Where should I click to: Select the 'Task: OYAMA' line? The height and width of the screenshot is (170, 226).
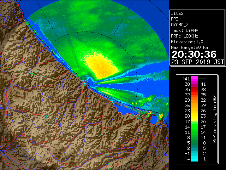pos(185,30)
